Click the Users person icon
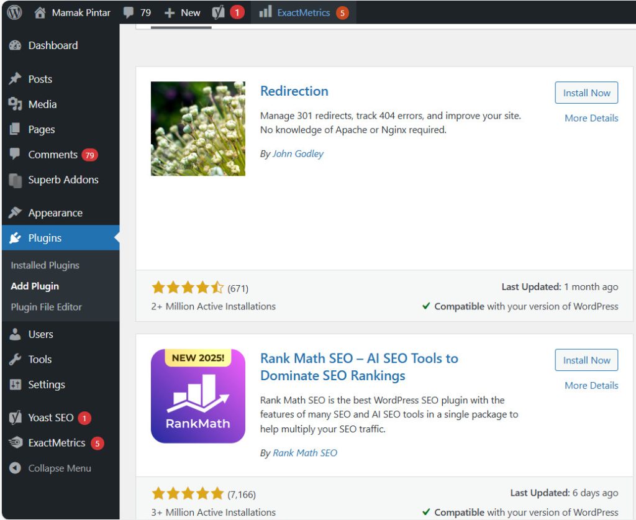Image resolution: width=636 pixels, height=520 pixels. coord(15,334)
